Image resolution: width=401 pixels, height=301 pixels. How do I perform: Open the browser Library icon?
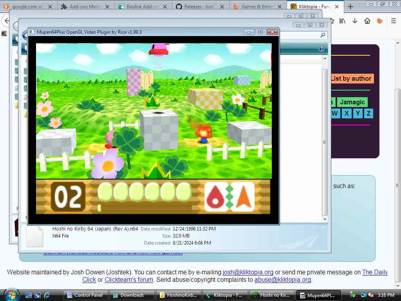coord(342,21)
